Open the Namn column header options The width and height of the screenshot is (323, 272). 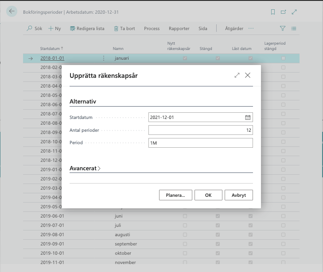coord(118,49)
